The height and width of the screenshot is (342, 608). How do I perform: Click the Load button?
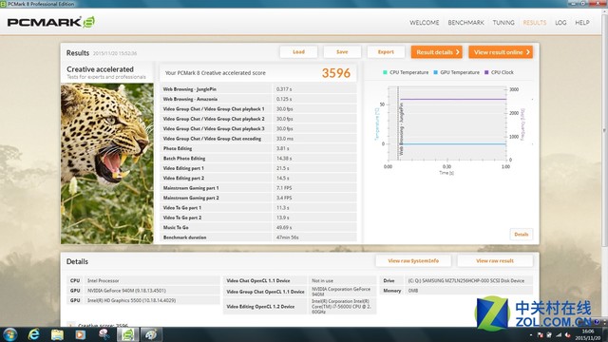(298, 52)
